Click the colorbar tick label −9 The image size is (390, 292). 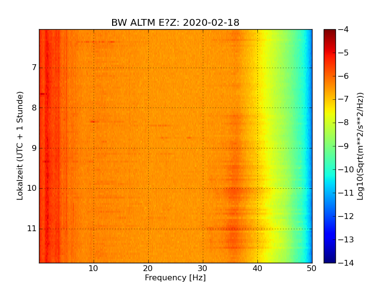[x=344, y=146]
